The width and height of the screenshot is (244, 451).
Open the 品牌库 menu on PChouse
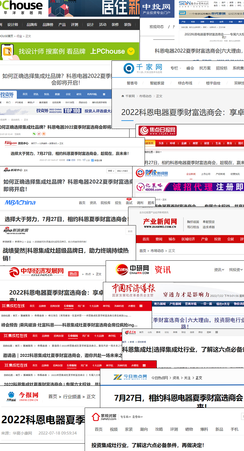[32, 25]
